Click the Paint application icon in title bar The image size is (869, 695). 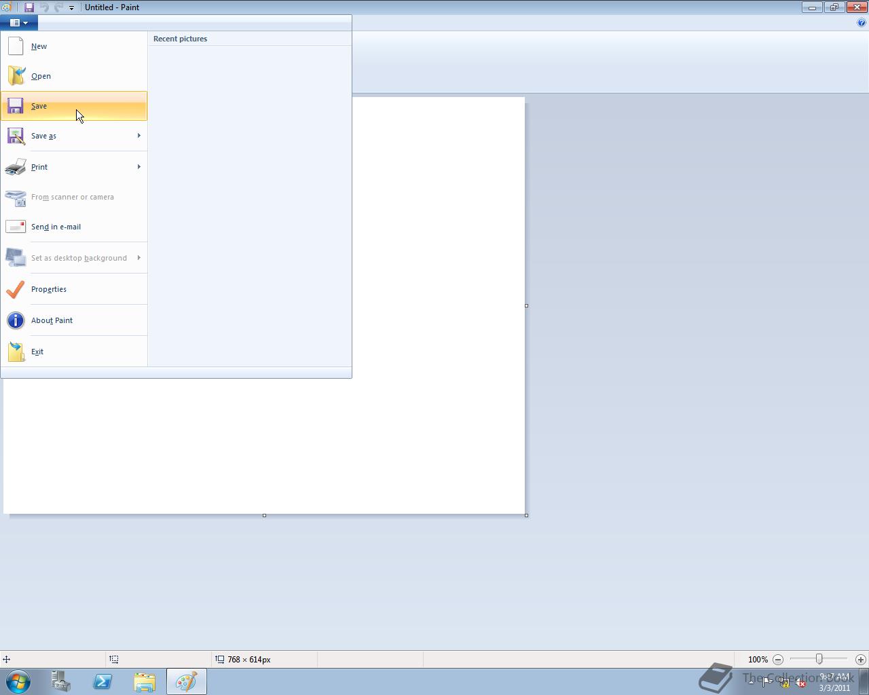click(7, 7)
